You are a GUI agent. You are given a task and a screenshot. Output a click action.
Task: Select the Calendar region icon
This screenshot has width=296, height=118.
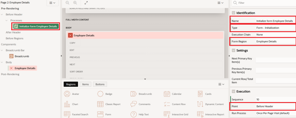coord(167,94)
